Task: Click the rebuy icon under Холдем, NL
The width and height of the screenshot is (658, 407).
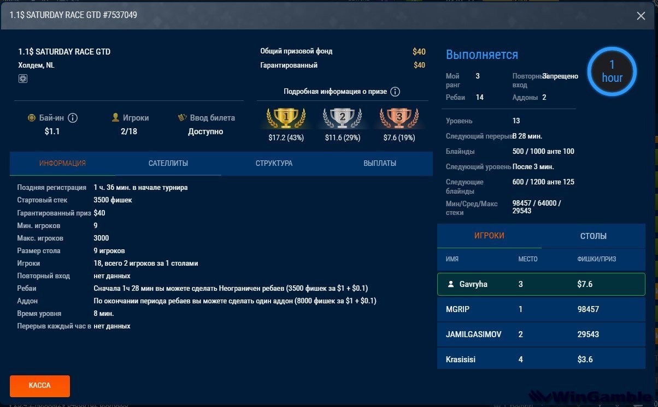Action: point(23,79)
